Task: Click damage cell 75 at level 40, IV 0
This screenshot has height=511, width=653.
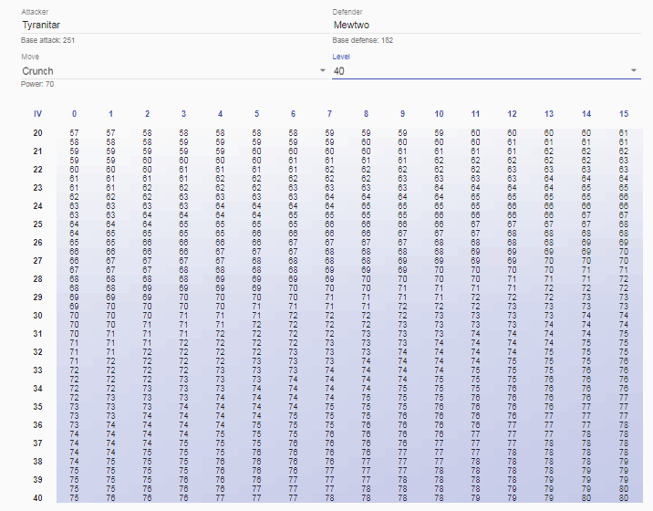Action: pyautogui.click(x=74, y=498)
